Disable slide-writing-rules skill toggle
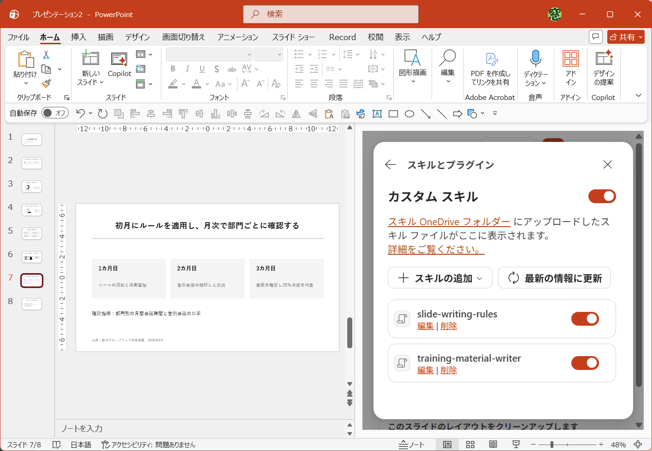 585,319
